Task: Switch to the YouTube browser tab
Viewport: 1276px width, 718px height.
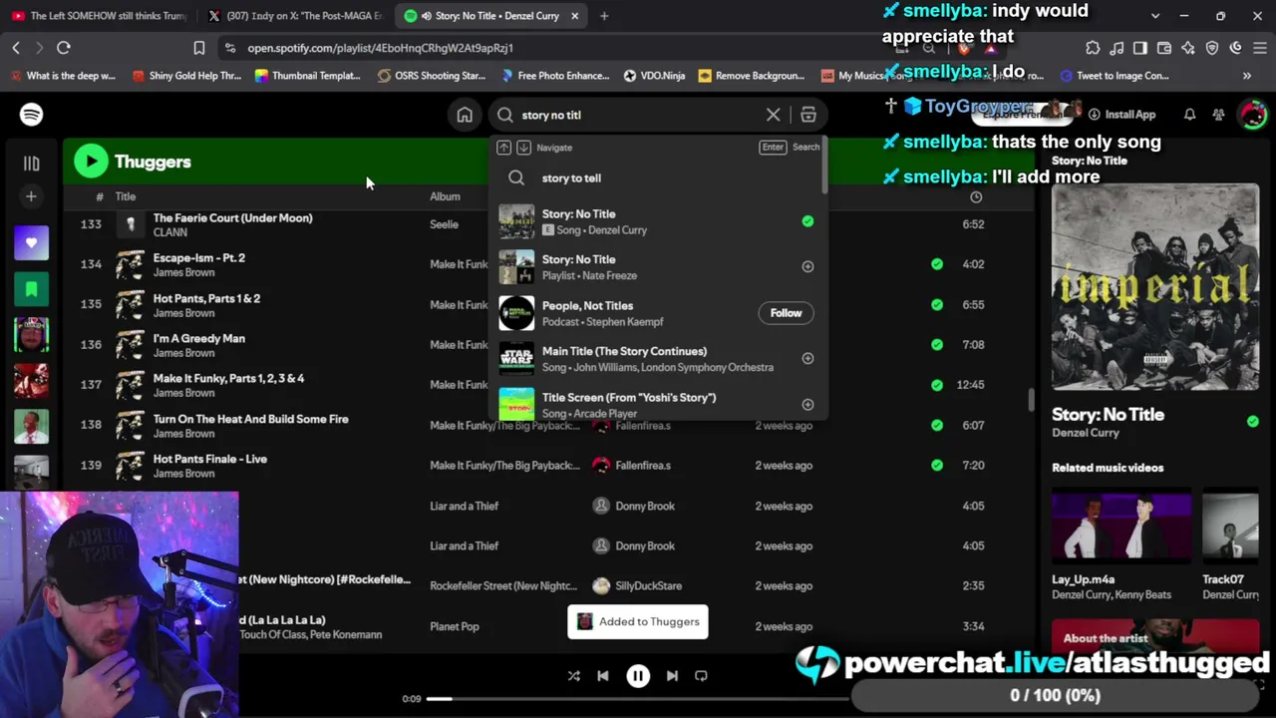Action: (x=100, y=16)
